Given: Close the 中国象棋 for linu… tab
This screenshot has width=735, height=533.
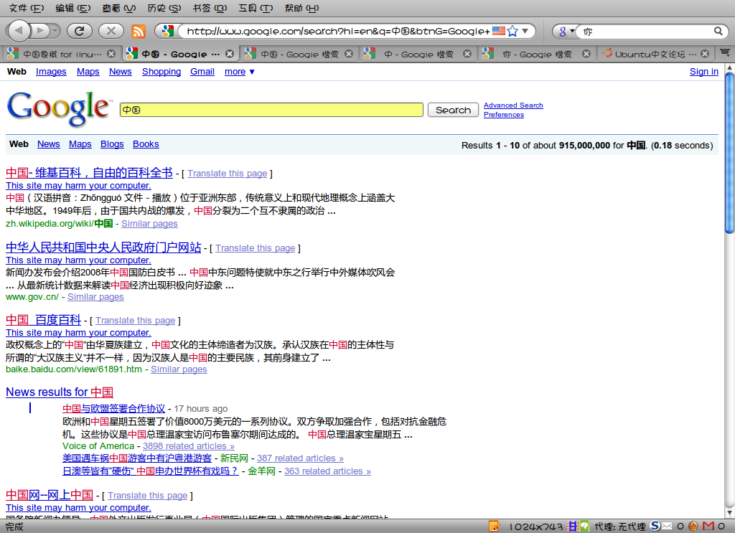Looking at the screenshot, I should [111, 54].
